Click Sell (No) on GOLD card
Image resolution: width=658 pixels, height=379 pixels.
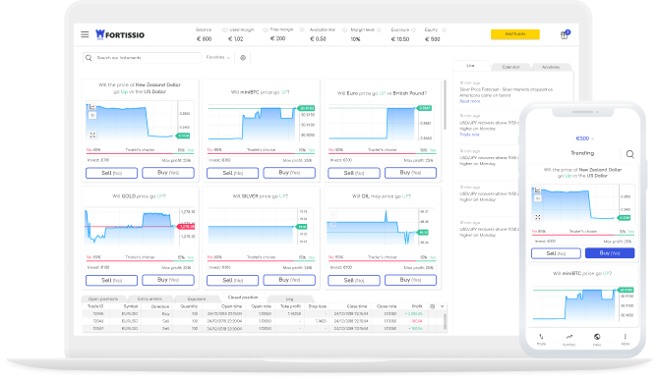pyautogui.click(x=111, y=280)
